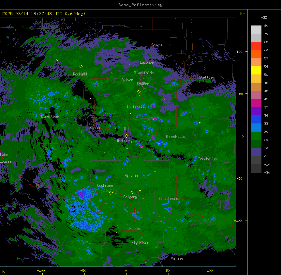Screen dimensions: 281x275
Task: Click the Banff town label
Action: [x=40, y=185]
